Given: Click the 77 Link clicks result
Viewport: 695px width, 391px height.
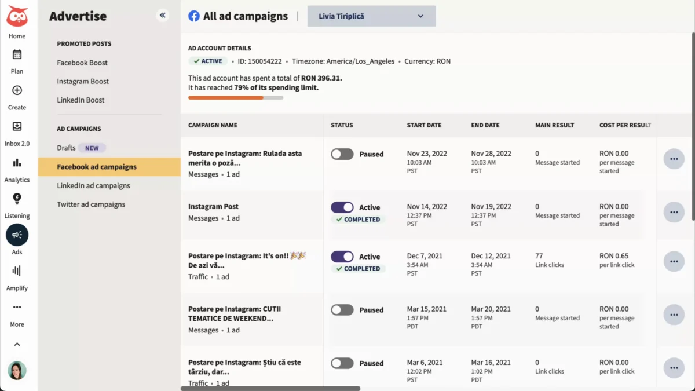Looking at the screenshot, I should coord(550,260).
